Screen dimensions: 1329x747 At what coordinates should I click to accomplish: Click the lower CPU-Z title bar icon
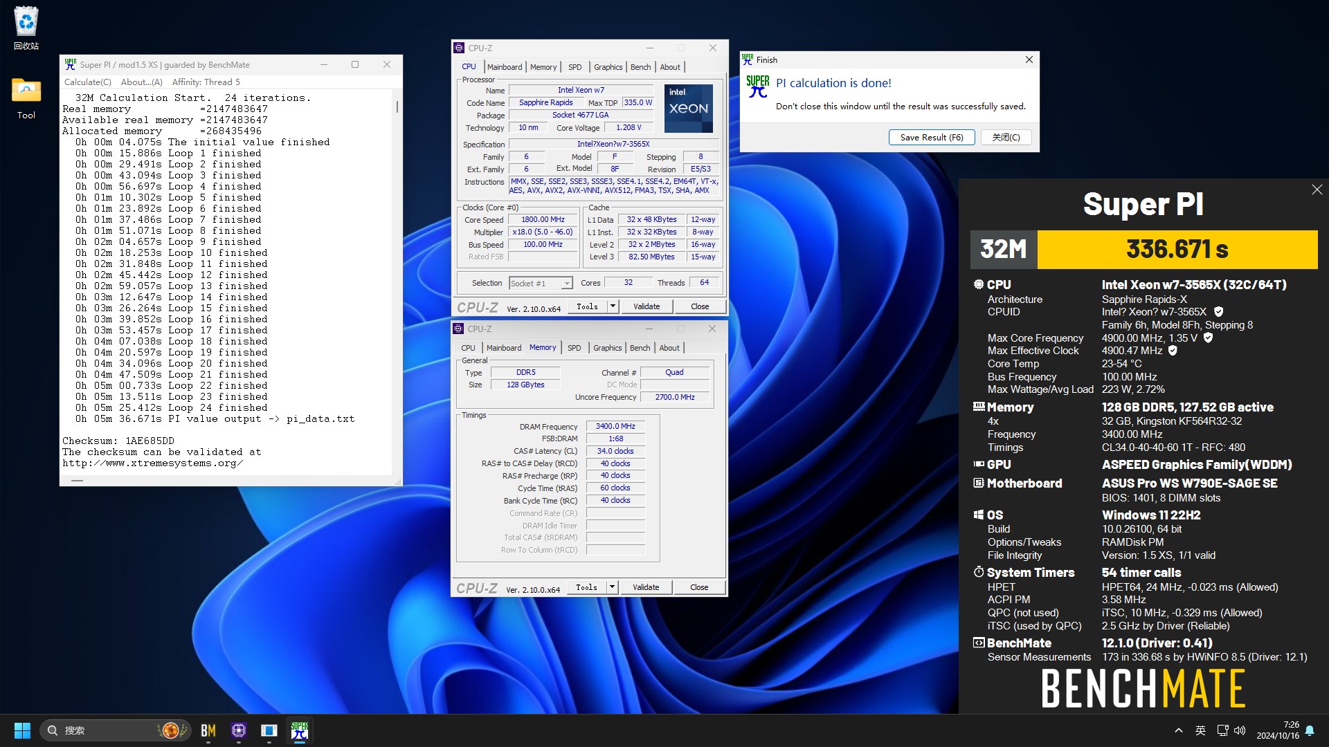[x=458, y=329]
